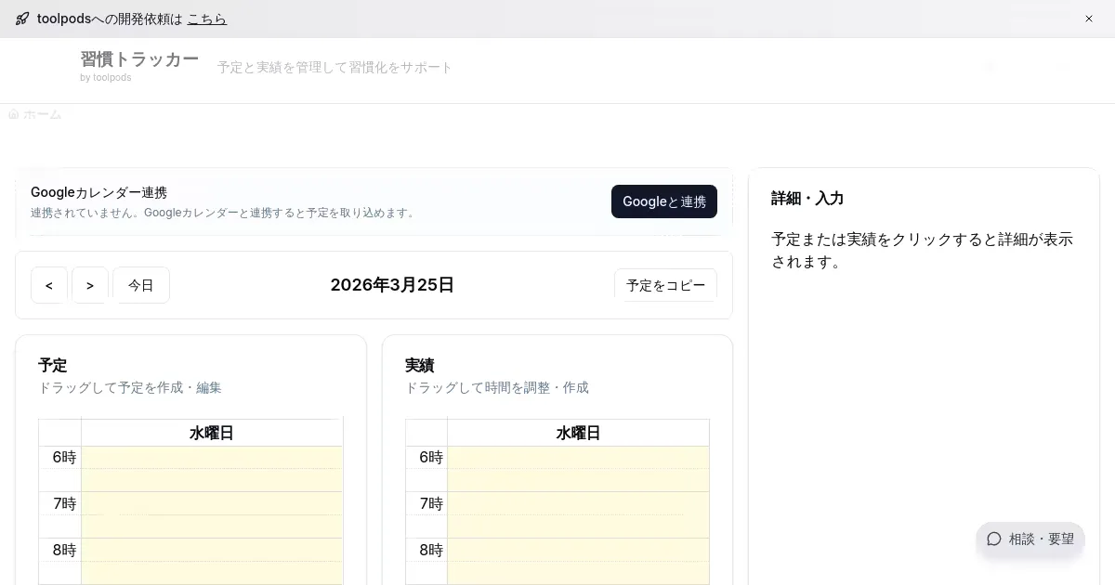Screen dimensions: 1115x585
Task: Click the 6時 slot in 実績 calendar
Action: point(578,458)
